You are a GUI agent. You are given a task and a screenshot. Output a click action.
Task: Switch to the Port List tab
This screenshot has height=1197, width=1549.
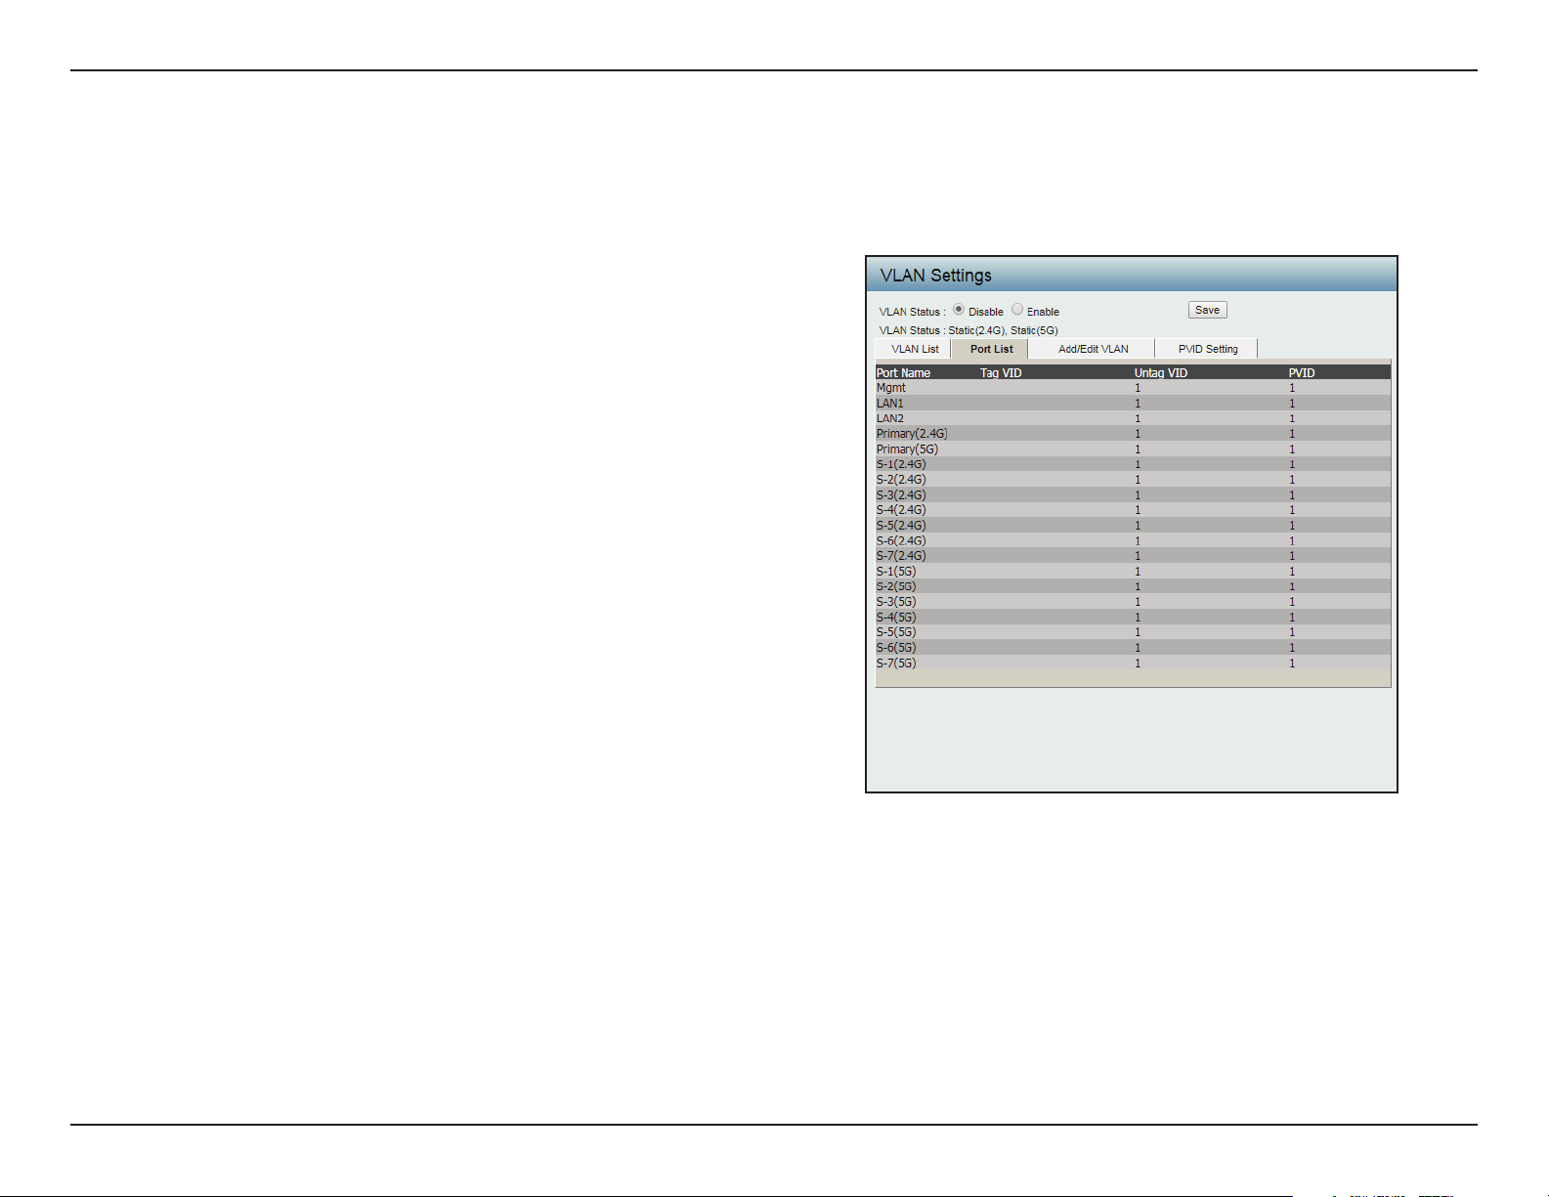[x=991, y=349]
